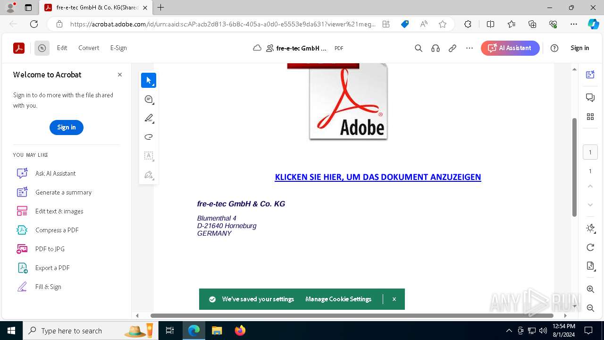Add page to browser favorites star
This screenshot has height=340, width=604.
click(x=443, y=24)
